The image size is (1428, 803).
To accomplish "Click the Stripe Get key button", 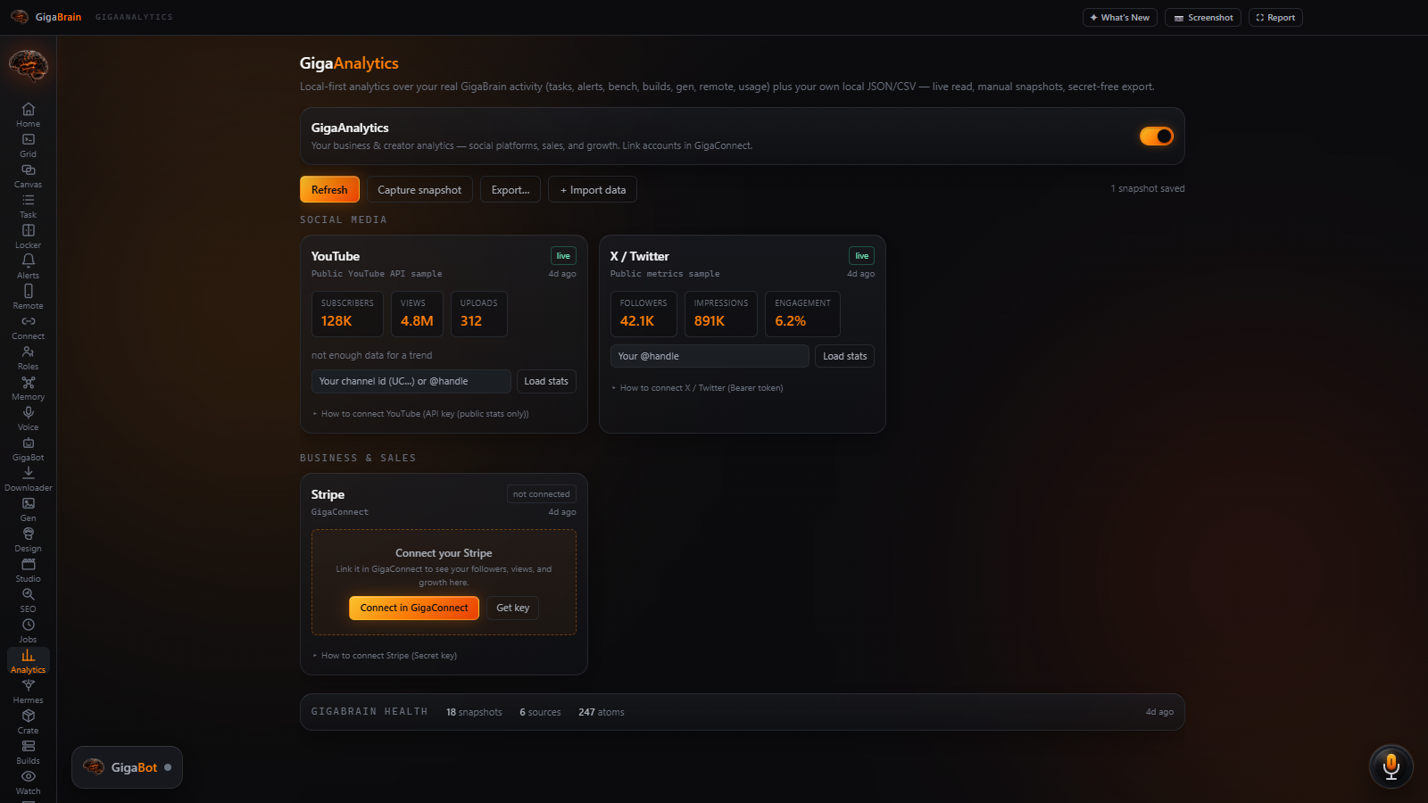I will tap(513, 608).
